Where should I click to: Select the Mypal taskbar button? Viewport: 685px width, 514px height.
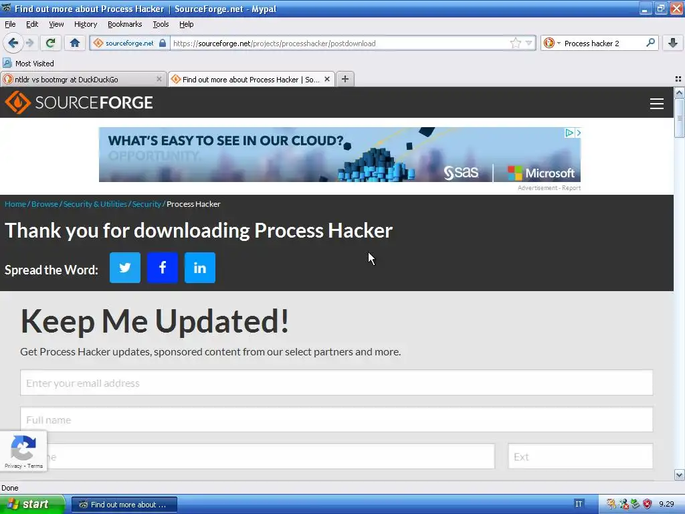pos(124,505)
